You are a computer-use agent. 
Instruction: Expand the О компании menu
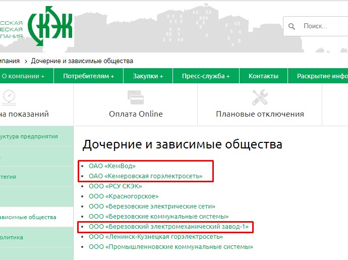point(26,76)
